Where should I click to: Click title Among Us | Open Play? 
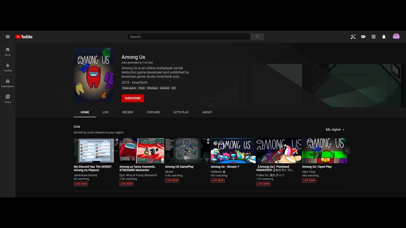click(317, 167)
